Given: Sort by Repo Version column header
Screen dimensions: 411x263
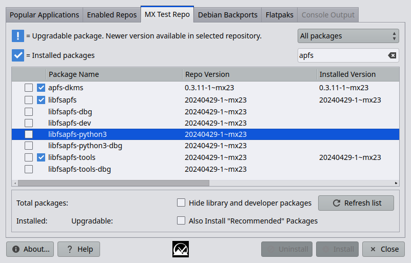Looking at the screenshot, I should (x=250, y=74).
